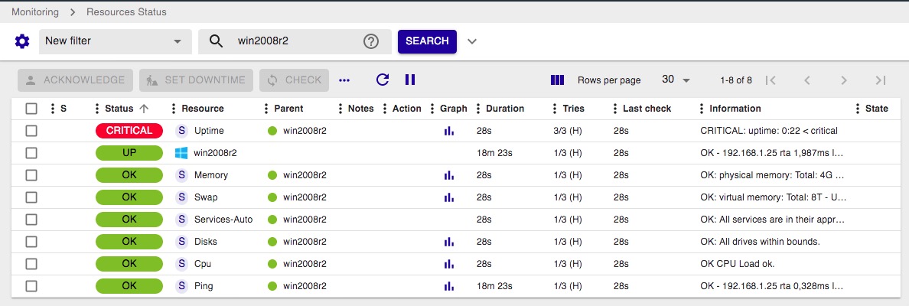This screenshot has height=306, width=909.
Task: Expand advanced search criteria chevron
Action: tap(472, 41)
